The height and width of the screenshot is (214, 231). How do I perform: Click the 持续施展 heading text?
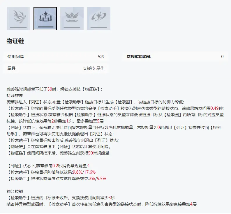pyautogui.click(x=14, y=95)
